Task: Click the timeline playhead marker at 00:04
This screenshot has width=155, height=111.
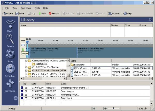Action: [27, 42]
